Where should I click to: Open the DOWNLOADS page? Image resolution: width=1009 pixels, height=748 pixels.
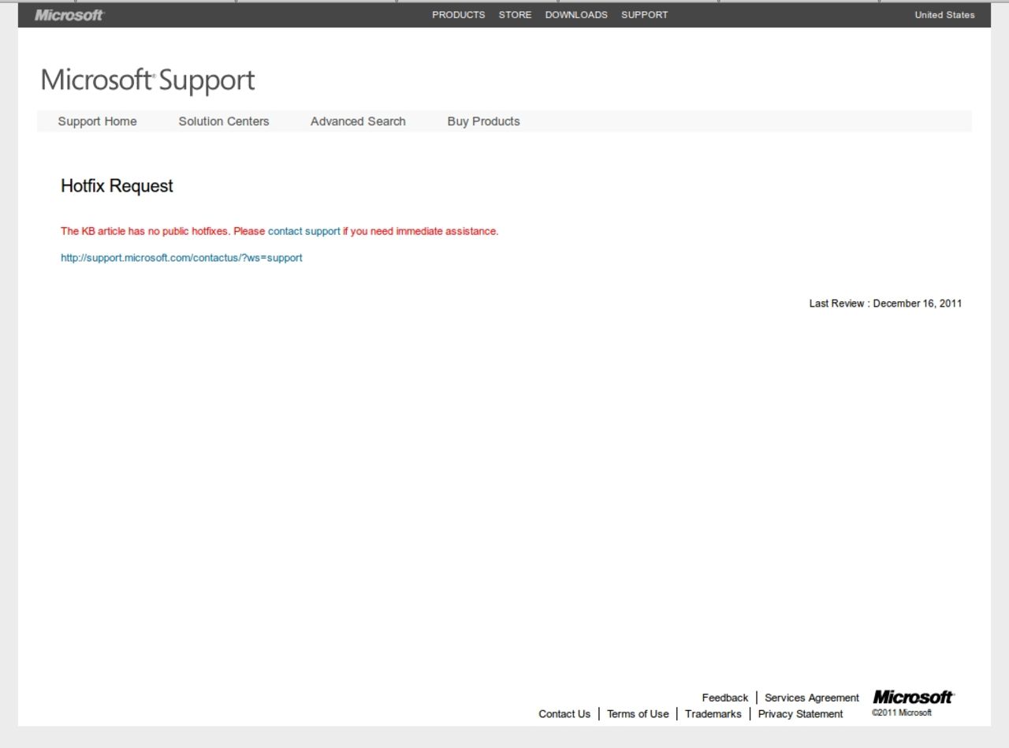pyautogui.click(x=577, y=14)
